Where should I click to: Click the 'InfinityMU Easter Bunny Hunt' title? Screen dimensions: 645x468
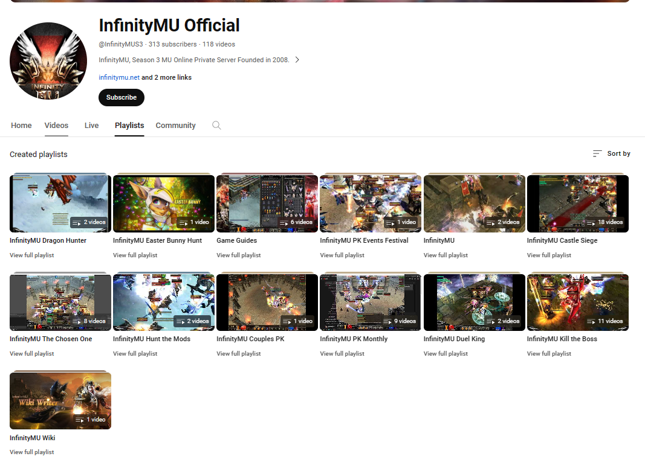(x=158, y=240)
